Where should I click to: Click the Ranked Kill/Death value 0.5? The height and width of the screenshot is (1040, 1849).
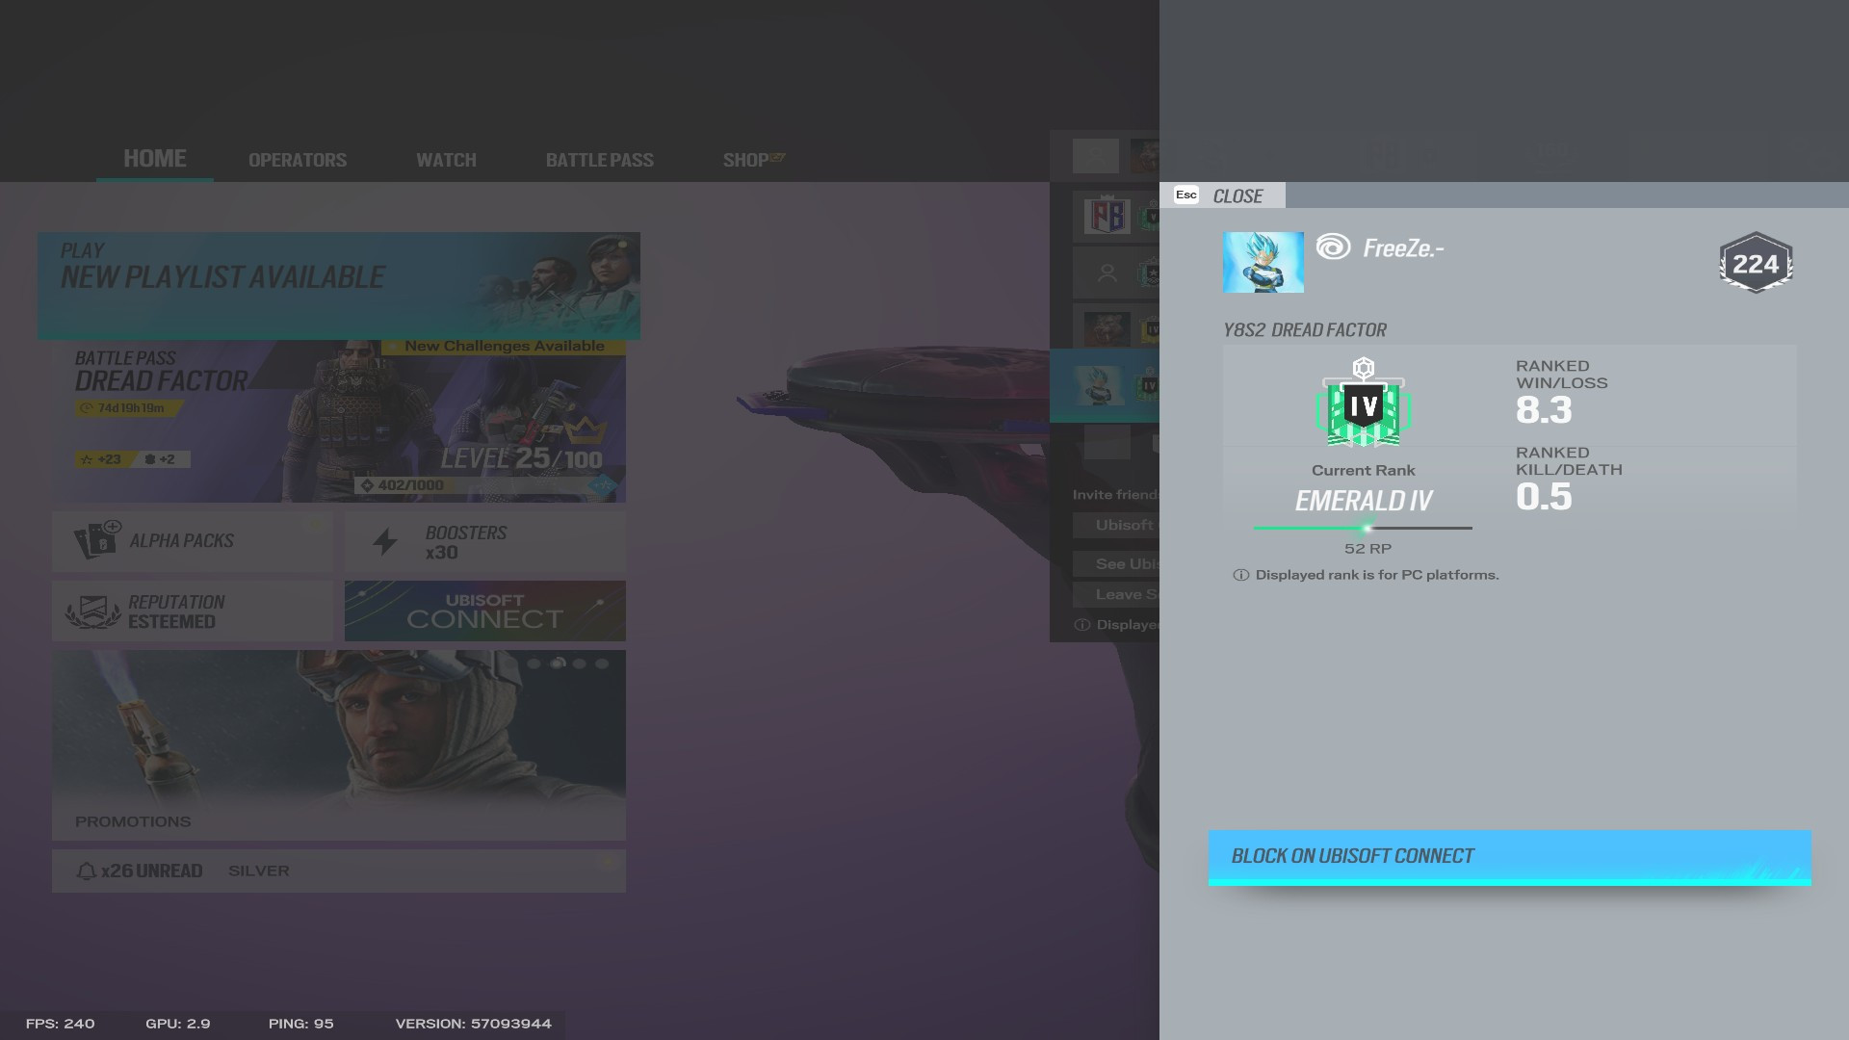pos(1544,497)
